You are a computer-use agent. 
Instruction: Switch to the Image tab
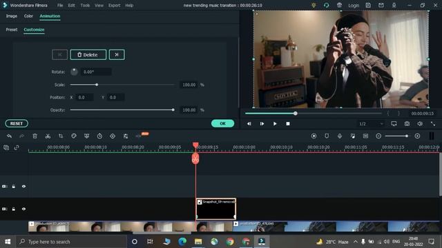click(x=12, y=16)
